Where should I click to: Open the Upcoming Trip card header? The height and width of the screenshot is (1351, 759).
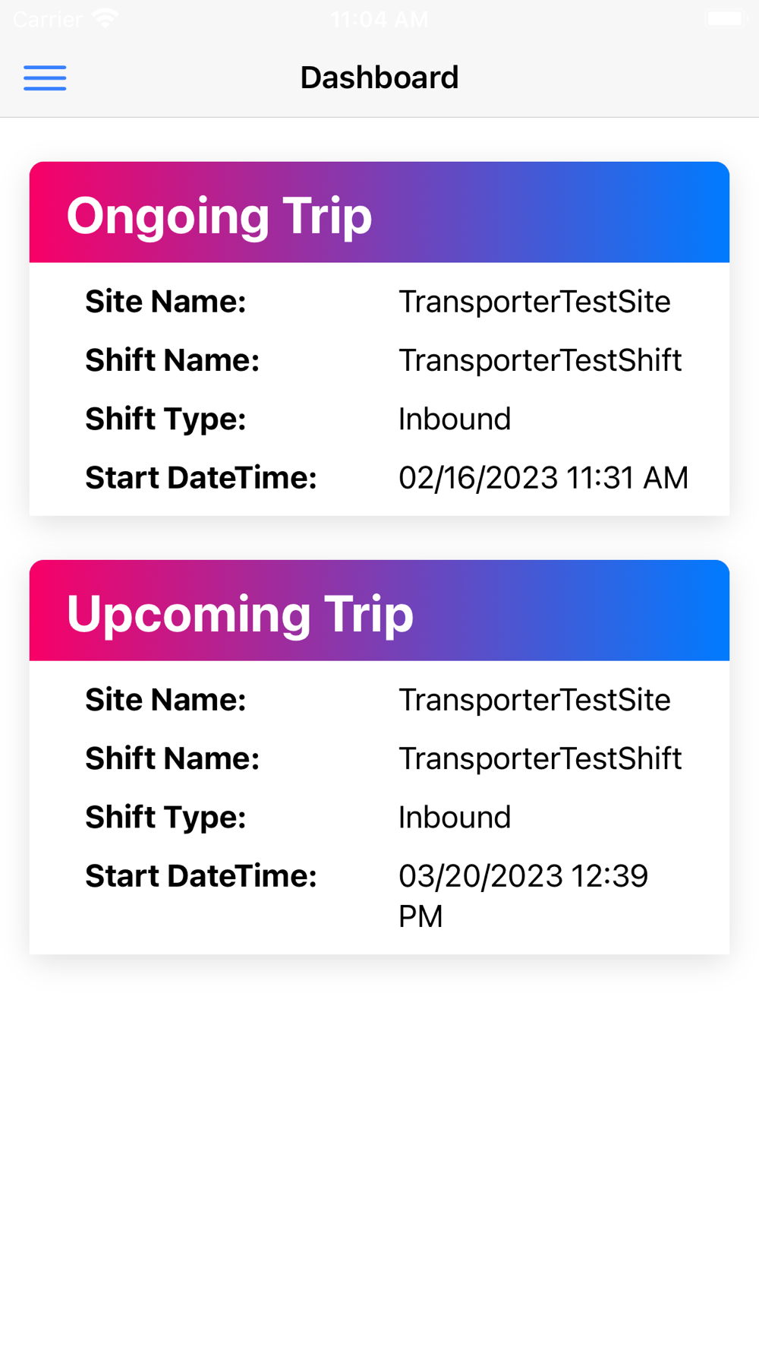379,610
